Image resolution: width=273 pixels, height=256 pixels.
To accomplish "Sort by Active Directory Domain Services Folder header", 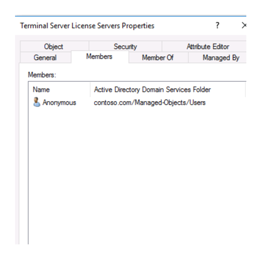I will pyautogui.click(x=152, y=90).
